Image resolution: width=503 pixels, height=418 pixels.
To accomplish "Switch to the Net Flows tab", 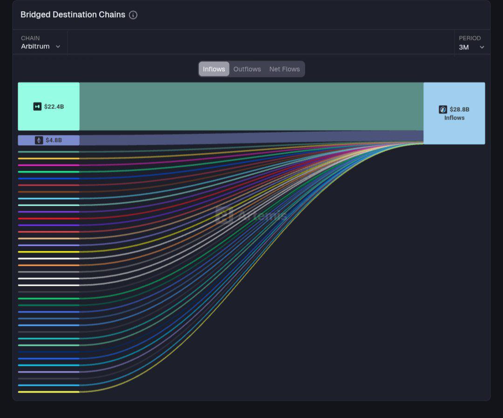I will [285, 69].
